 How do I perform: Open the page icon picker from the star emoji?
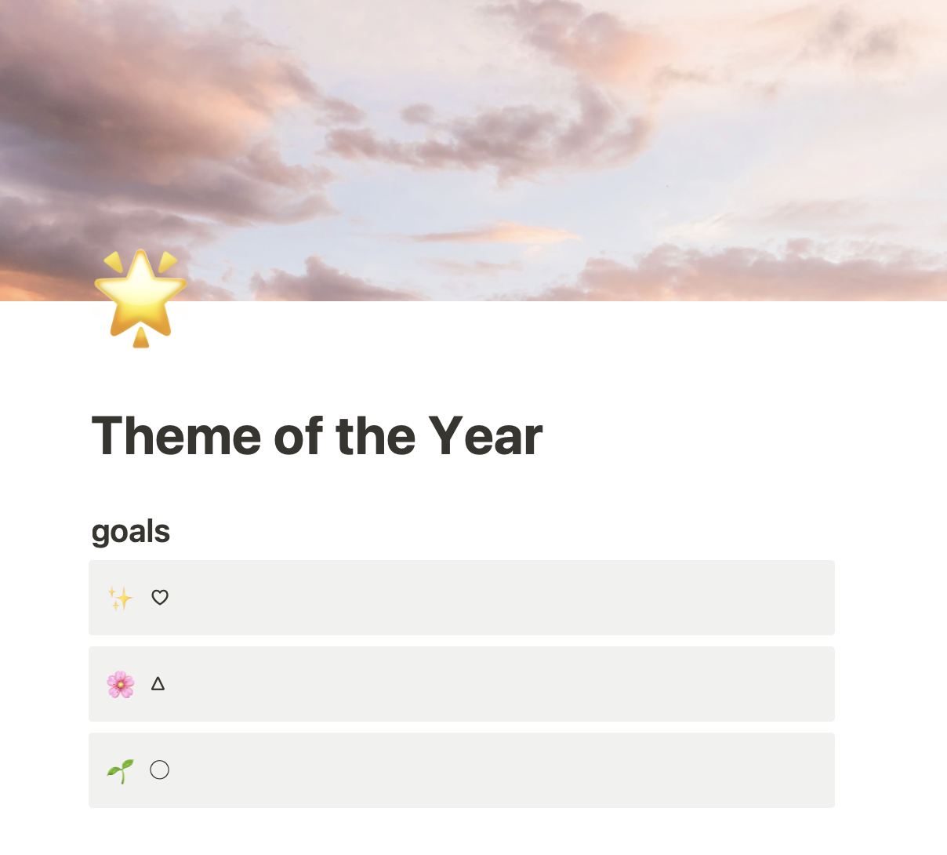[x=141, y=298]
